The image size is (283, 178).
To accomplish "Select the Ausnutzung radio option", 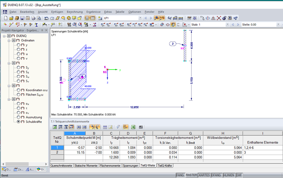I will point(18,117).
